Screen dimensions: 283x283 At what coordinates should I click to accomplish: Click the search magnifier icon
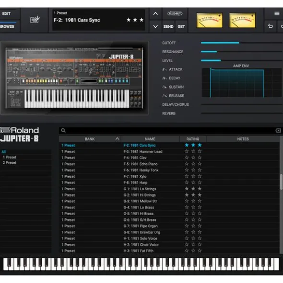63,130
